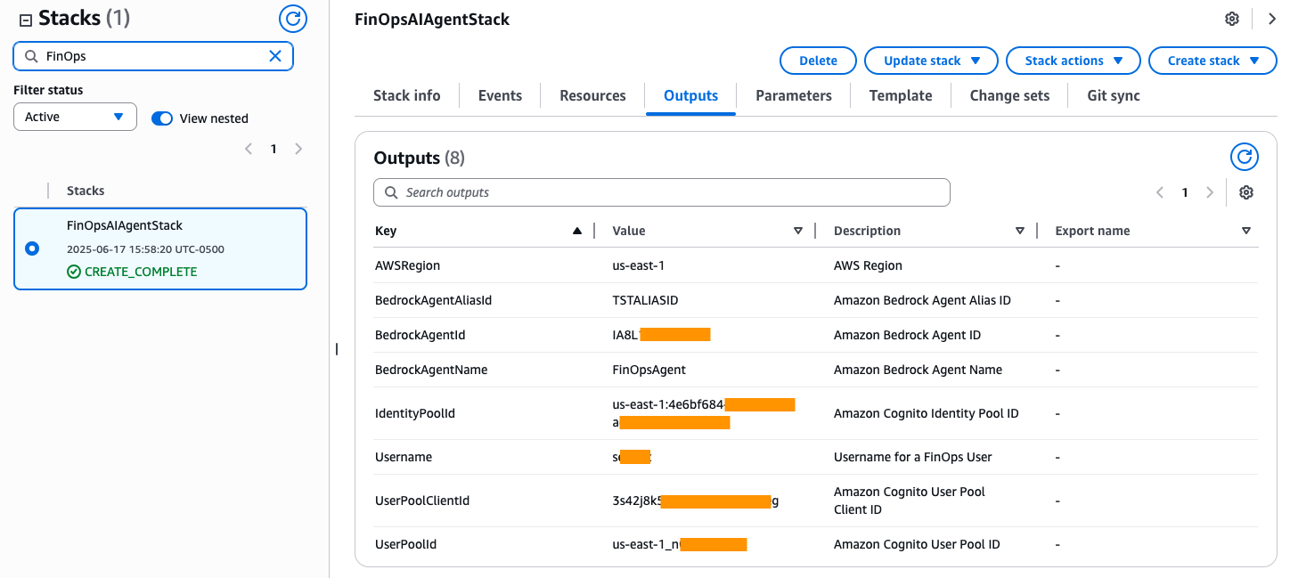Refresh the Outputs table
1290x578 pixels.
click(1245, 158)
